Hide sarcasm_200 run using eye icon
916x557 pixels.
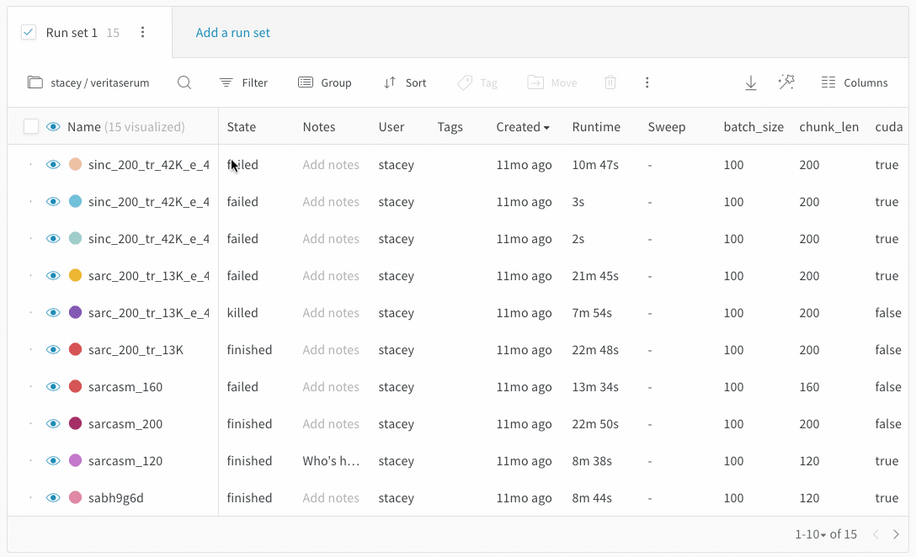(x=53, y=424)
